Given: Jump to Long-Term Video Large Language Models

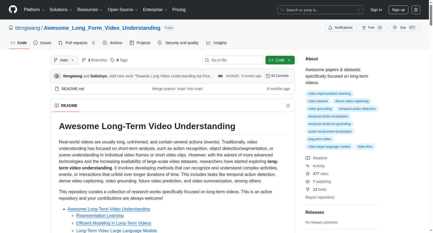Looking at the screenshot, I should click(x=117, y=231).
